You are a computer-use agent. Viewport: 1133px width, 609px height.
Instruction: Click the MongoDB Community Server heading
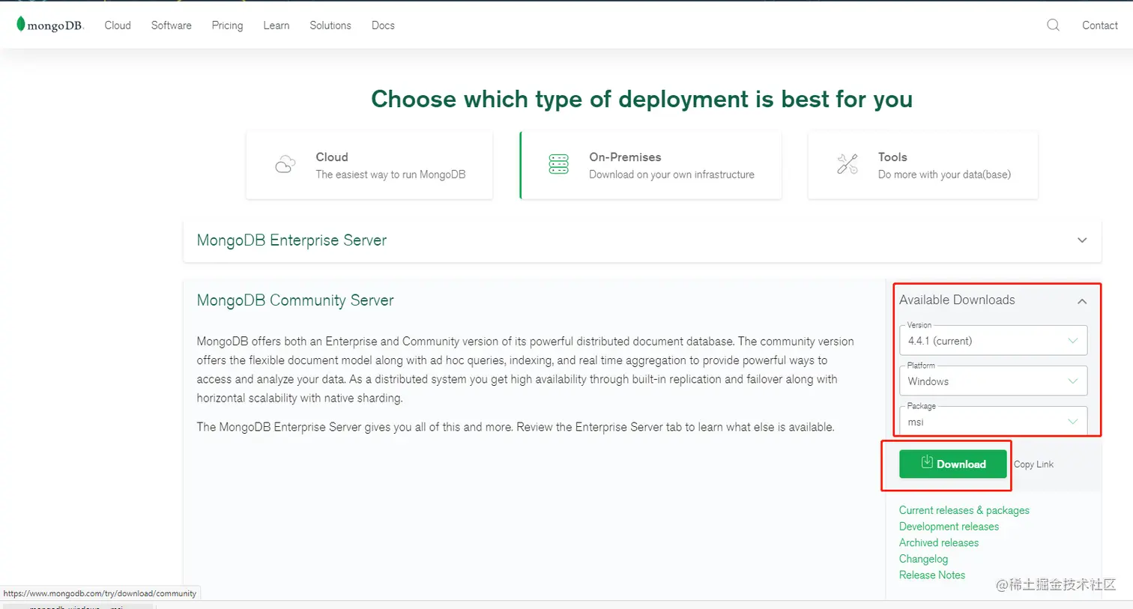click(x=295, y=300)
